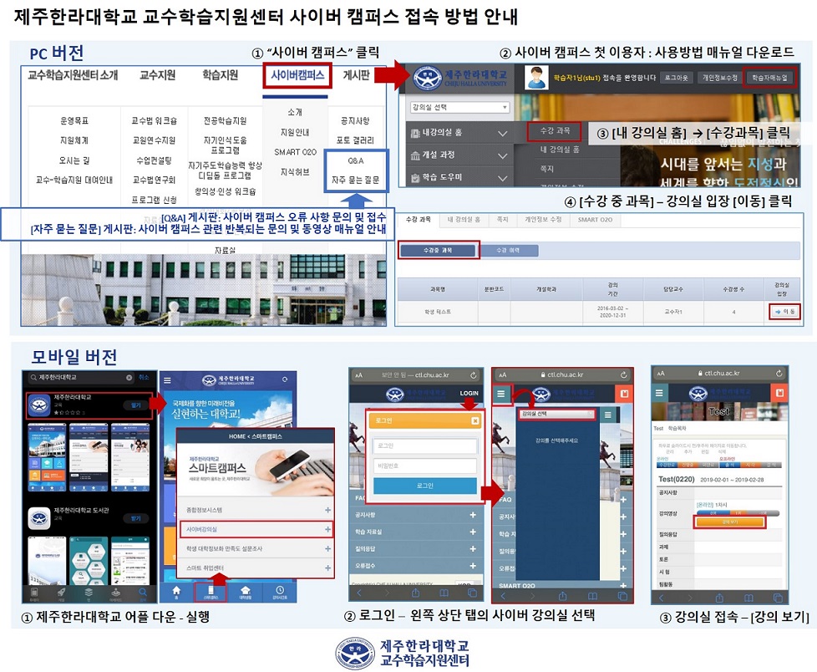Viewport: 817px width, 672px height.
Task: Expand 종합정보시스템 with its plus icon
Action: pos(327,510)
